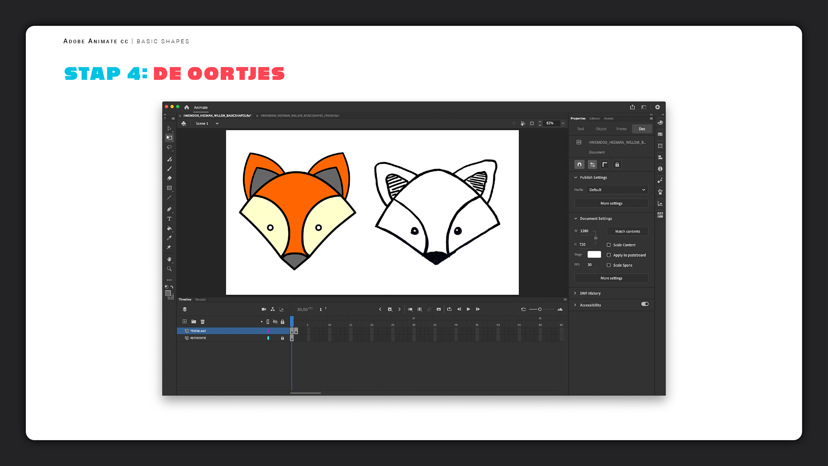
Task: Select the Pen tool
Action: 169,209
